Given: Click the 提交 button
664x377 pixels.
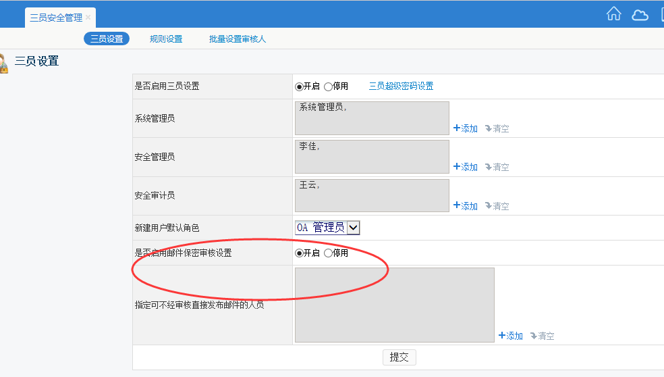Looking at the screenshot, I should [x=399, y=357].
